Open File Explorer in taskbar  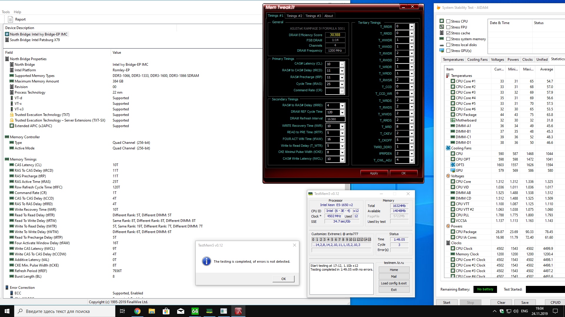(x=152, y=311)
